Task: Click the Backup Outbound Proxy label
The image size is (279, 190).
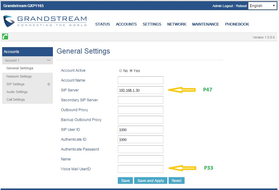Action: (81, 120)
